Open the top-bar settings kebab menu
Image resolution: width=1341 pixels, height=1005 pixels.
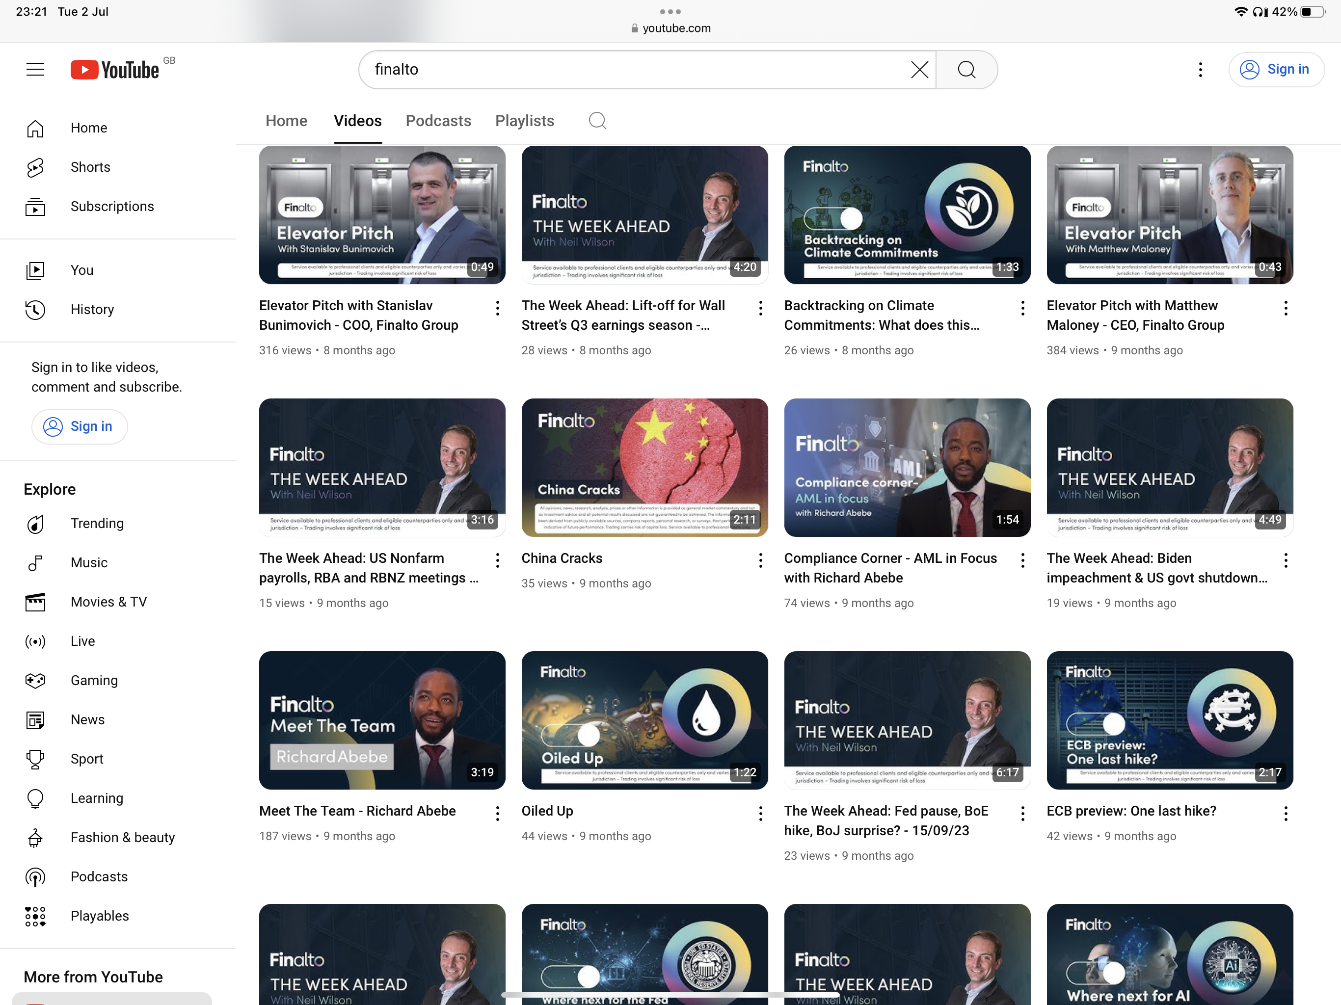pos(1200,70)
